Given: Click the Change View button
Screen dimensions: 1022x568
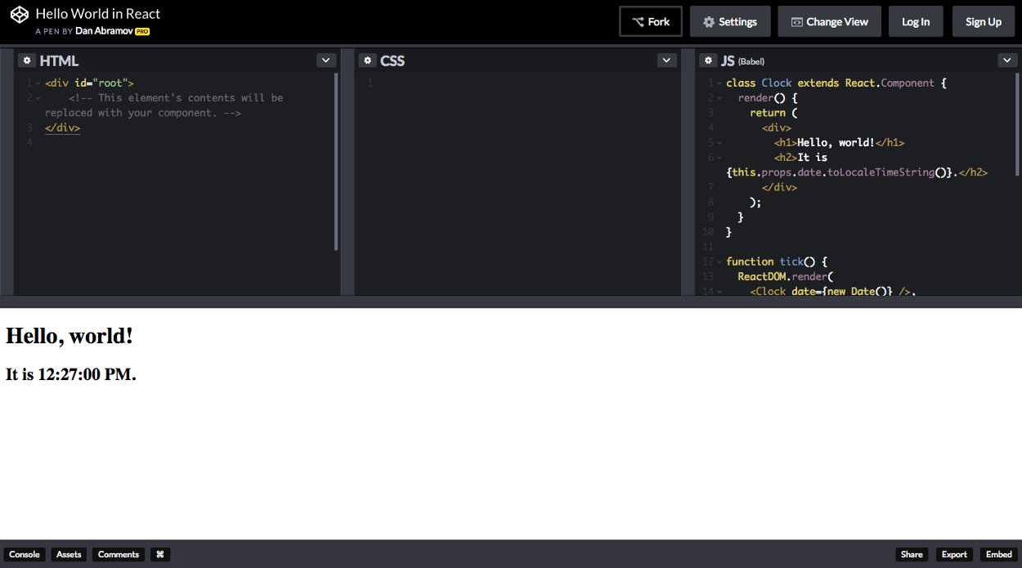Looking at the screenshot, I should point(829,22).
